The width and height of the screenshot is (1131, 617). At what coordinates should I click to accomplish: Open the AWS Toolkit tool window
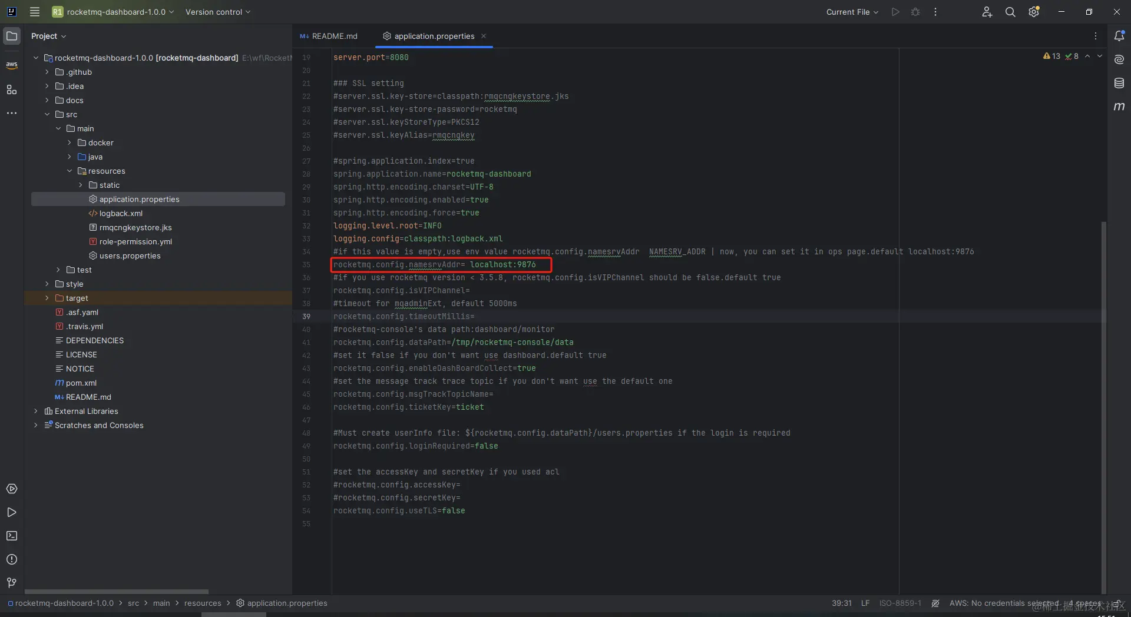pos(12,64)
